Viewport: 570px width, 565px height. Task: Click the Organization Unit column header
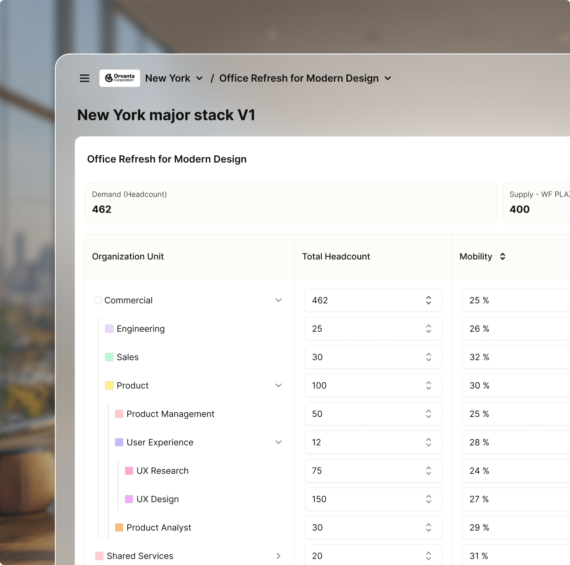click(128, 257)
